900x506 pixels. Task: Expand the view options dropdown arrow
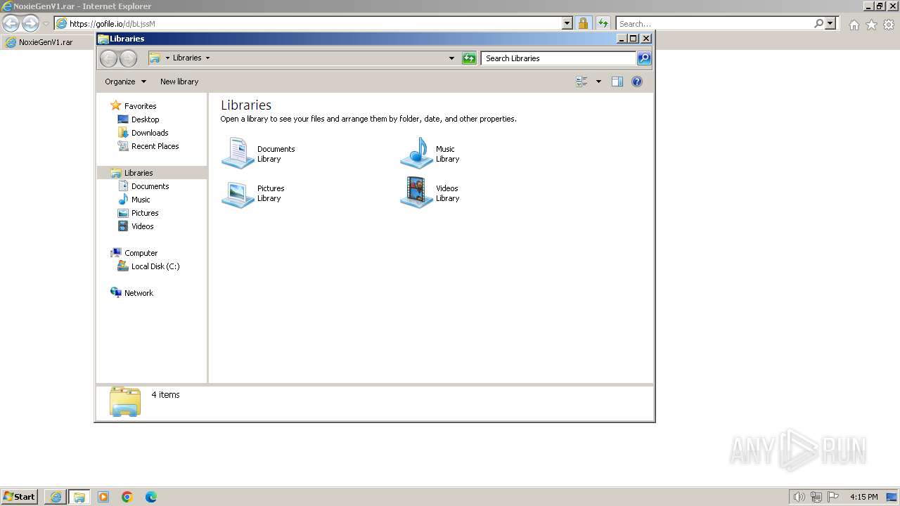(x=598, y=82)
